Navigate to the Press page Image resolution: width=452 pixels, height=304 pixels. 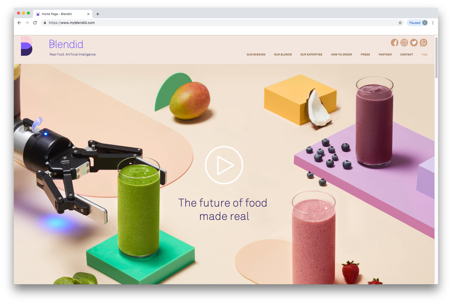point(365,55)
